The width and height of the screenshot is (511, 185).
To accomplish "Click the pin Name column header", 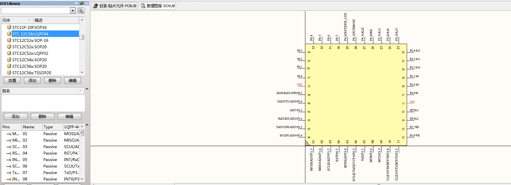I will 32,127.
